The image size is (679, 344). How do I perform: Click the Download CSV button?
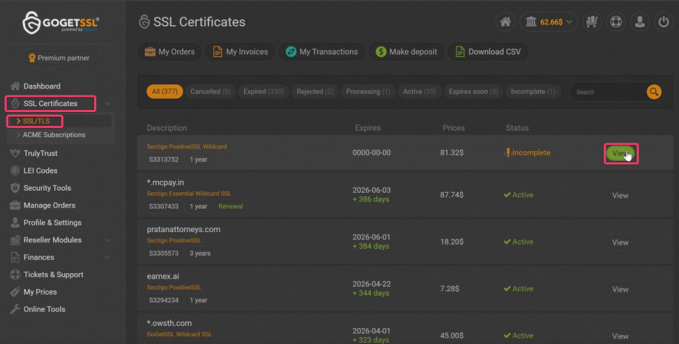point(488,52)
